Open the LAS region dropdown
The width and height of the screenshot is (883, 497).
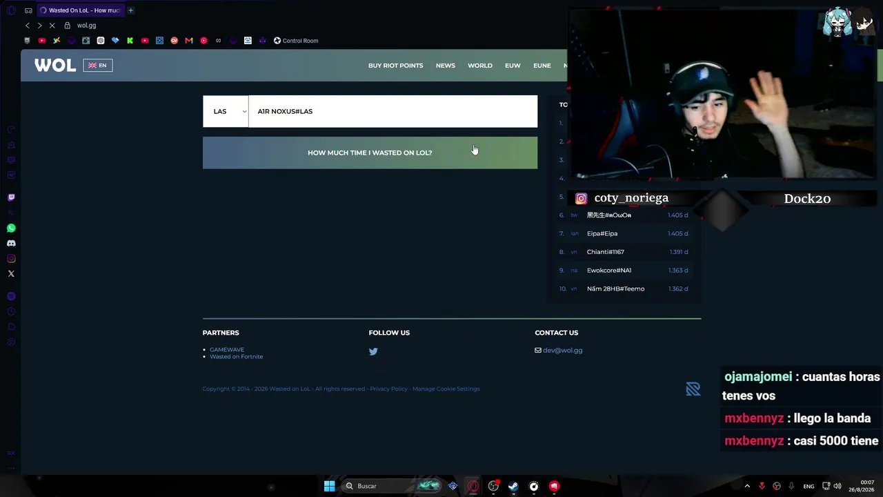226,111
